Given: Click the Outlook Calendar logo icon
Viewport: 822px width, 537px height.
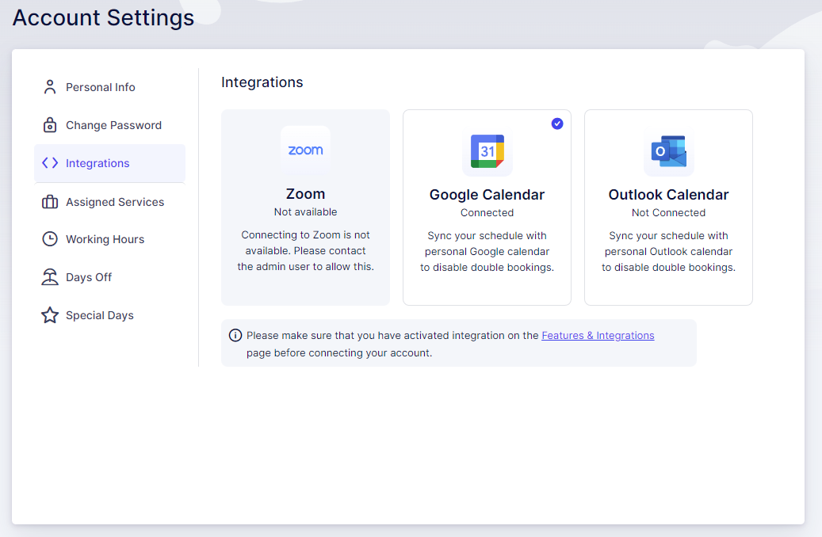Looking at the screenshot, I should pos(668,151).
